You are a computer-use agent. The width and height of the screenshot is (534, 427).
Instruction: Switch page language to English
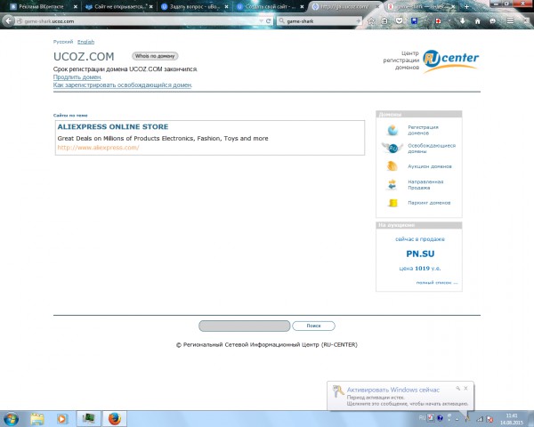[x=85, y=42]
